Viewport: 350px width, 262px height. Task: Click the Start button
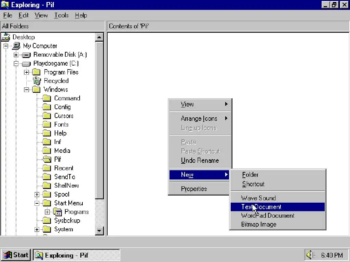click(16, 255)
